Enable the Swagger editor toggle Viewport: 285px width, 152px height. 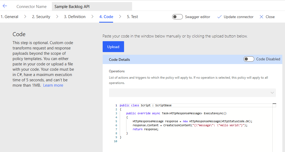point(178,17)
